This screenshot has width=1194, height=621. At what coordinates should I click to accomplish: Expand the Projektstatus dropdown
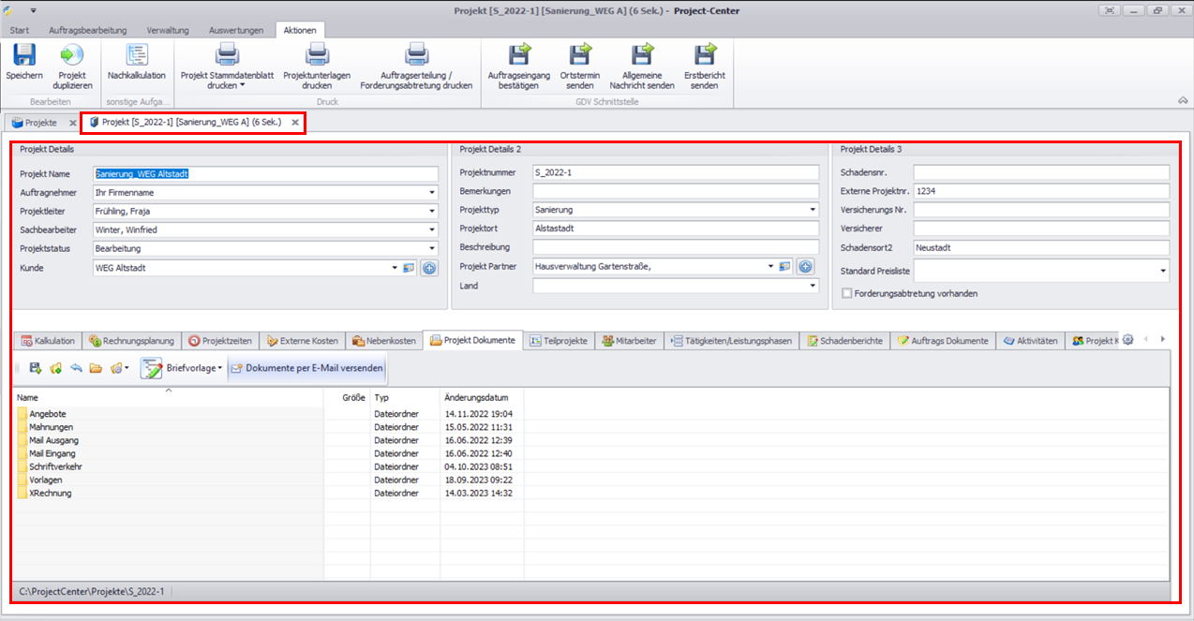tap(432, 249)
